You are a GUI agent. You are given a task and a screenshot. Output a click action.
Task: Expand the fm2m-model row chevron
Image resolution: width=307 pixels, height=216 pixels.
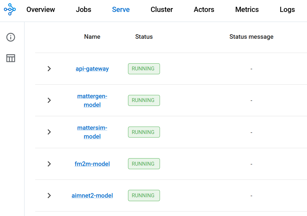pos(49,164)
